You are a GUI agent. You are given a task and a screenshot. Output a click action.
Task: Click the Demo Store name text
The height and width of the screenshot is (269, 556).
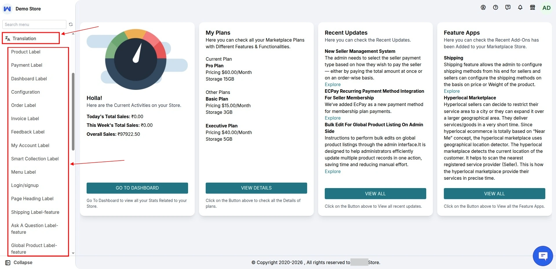click(x=28, y=9)
